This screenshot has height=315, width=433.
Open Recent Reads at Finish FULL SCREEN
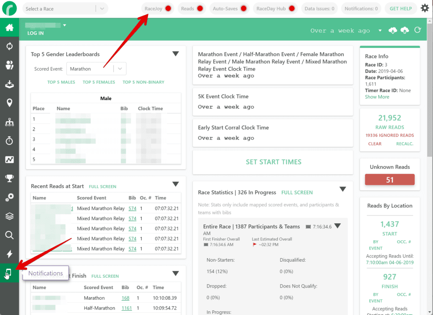(x=105, y=276)
